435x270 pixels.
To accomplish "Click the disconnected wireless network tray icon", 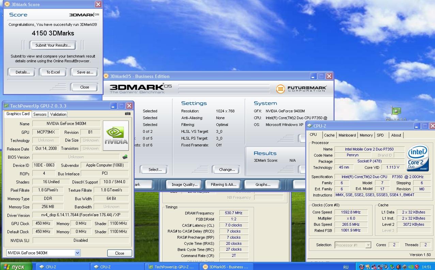I will point(380,267).
